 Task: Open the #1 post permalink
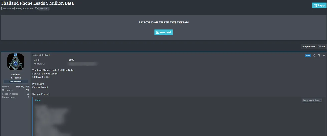click(324, 56)
